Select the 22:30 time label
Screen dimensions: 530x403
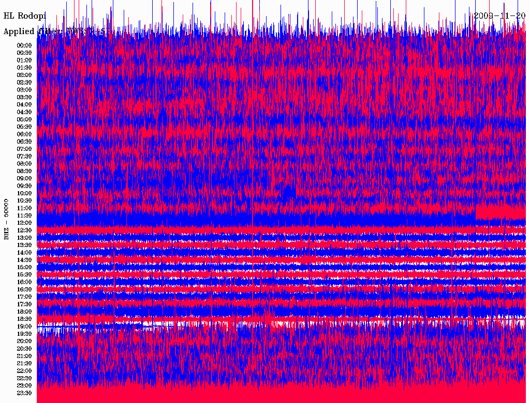24,378
